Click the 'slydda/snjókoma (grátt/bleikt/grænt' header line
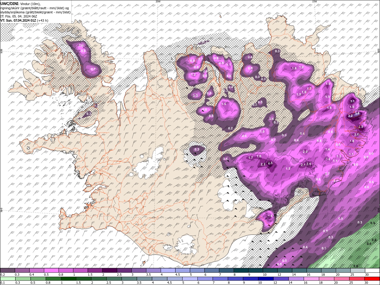Viewport: 380px width, 285px height. (35, 12)
